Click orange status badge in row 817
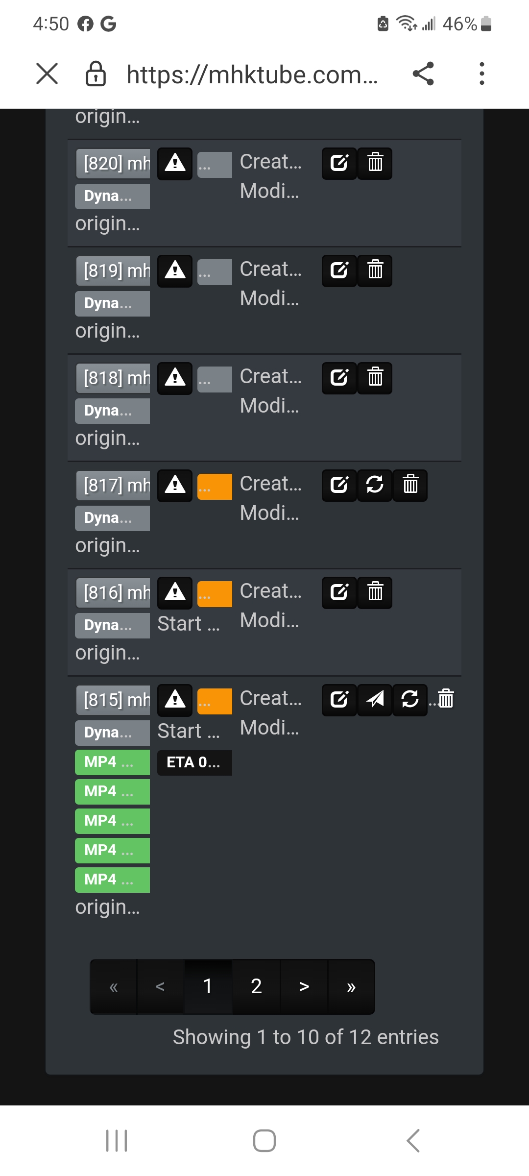The height and width of the screenshot is (1176, 529). pos(215,487)
